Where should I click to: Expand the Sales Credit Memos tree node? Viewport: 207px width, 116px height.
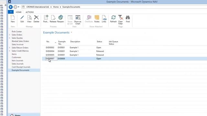point(9,51)
